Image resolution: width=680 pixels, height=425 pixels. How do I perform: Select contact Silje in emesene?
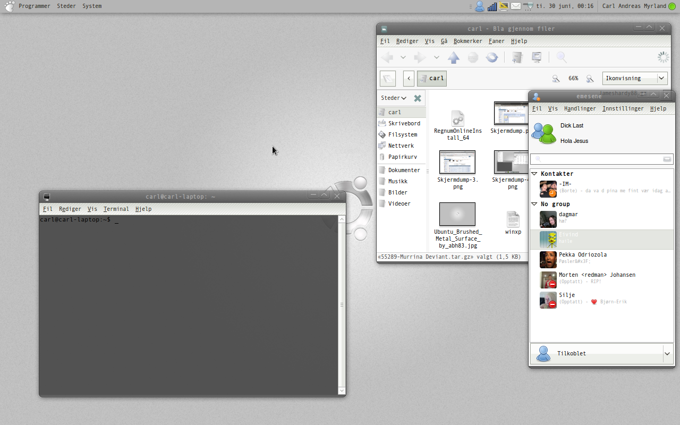point(602,300)
